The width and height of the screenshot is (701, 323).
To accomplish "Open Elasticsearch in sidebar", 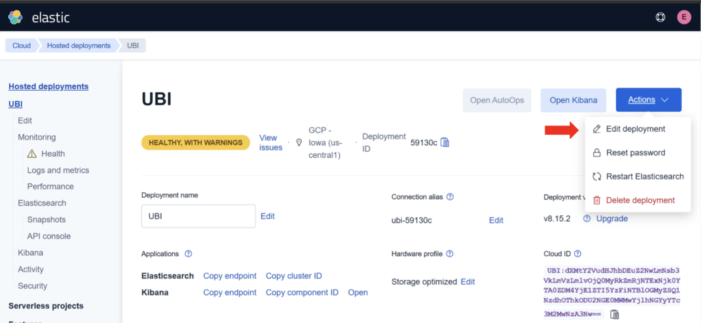I will [42, 203].
